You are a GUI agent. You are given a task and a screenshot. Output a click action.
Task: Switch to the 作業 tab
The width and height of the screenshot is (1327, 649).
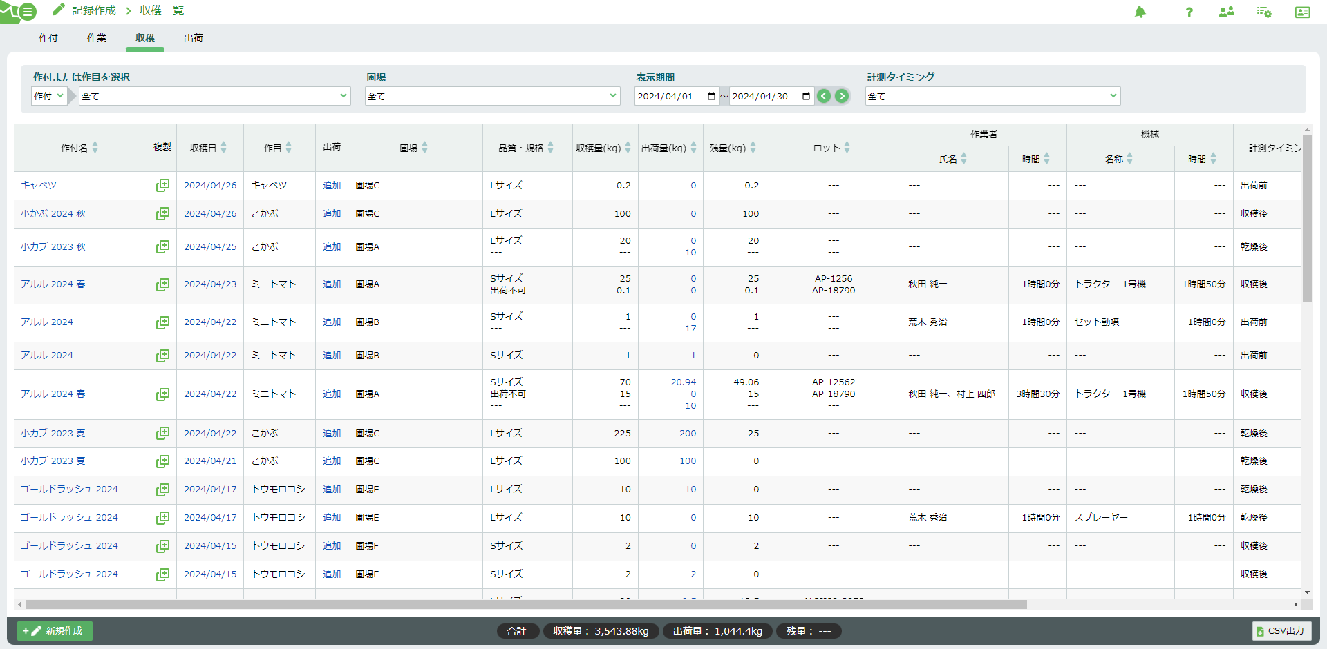[97, 38]
